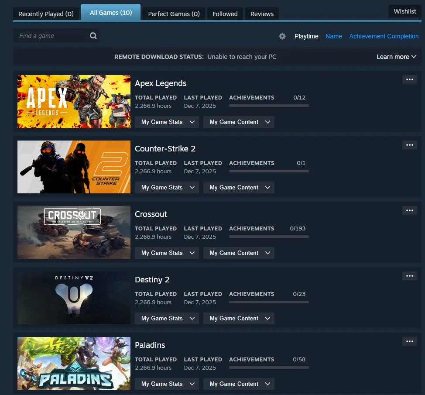
Task: Expand My Game Stats for Counter-Strike 2
Action: click(167, 187)
